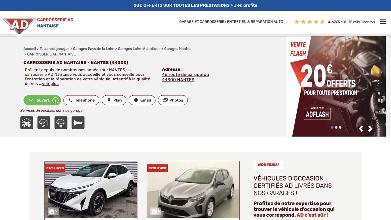Select the first carousel dot indicator
391x220 pixels.
point(332,127)
